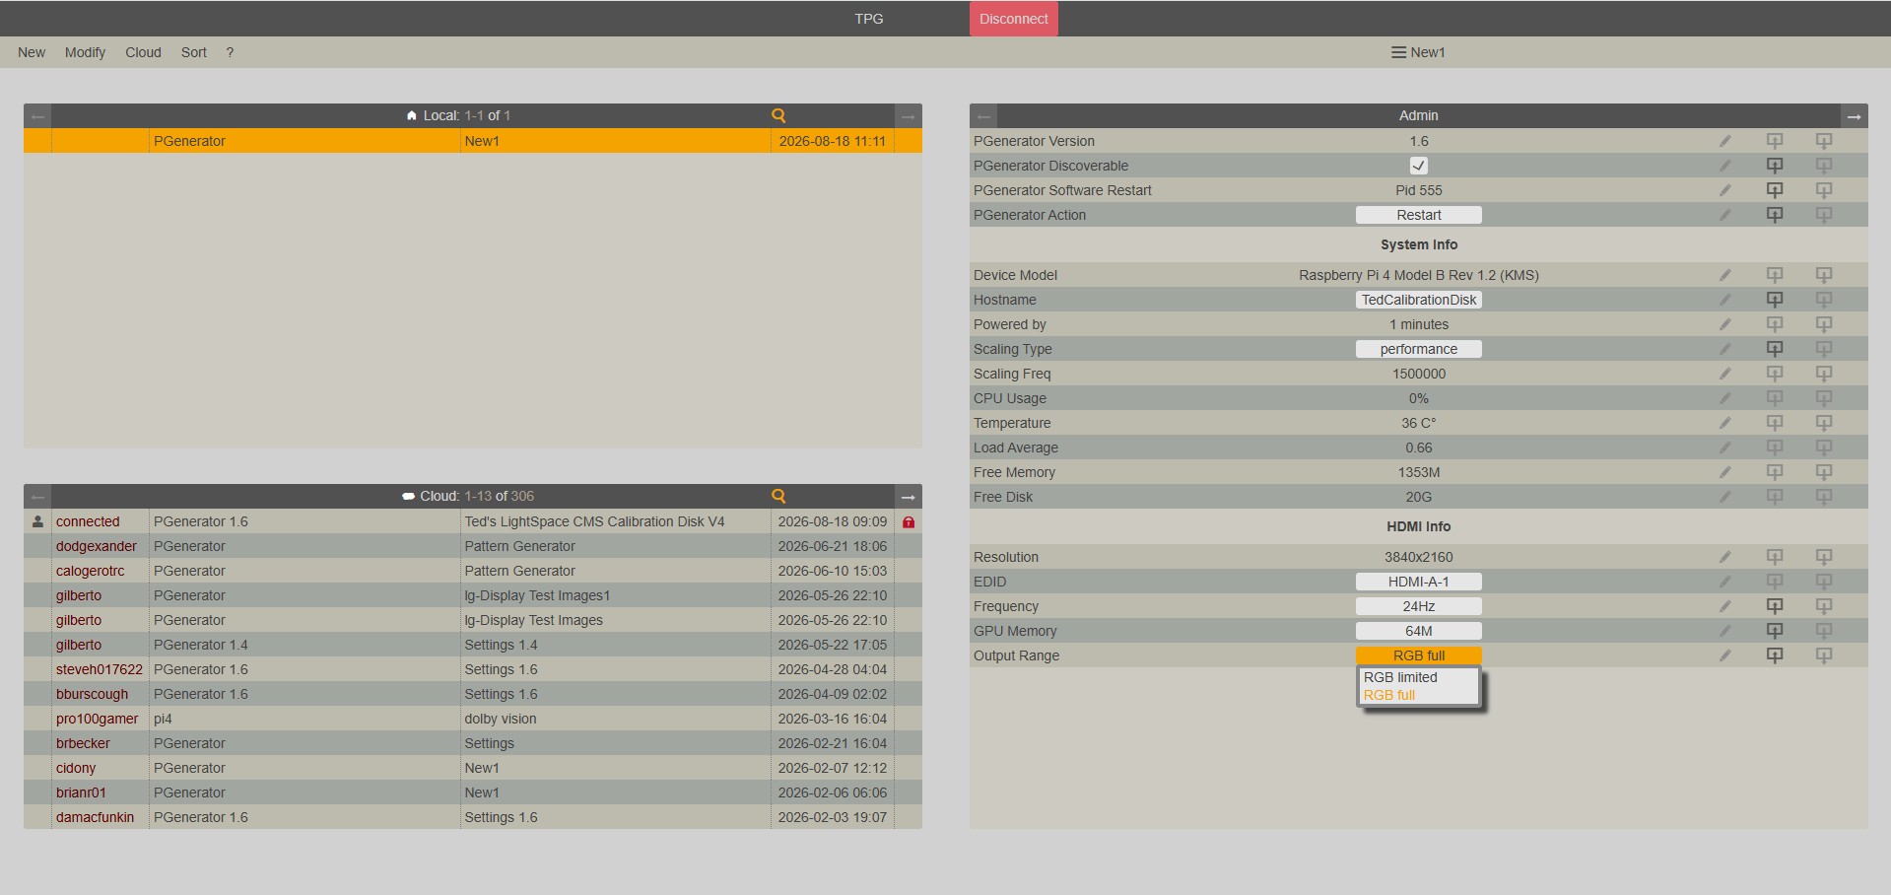Select the dolby vision entry

coord(501,719)
